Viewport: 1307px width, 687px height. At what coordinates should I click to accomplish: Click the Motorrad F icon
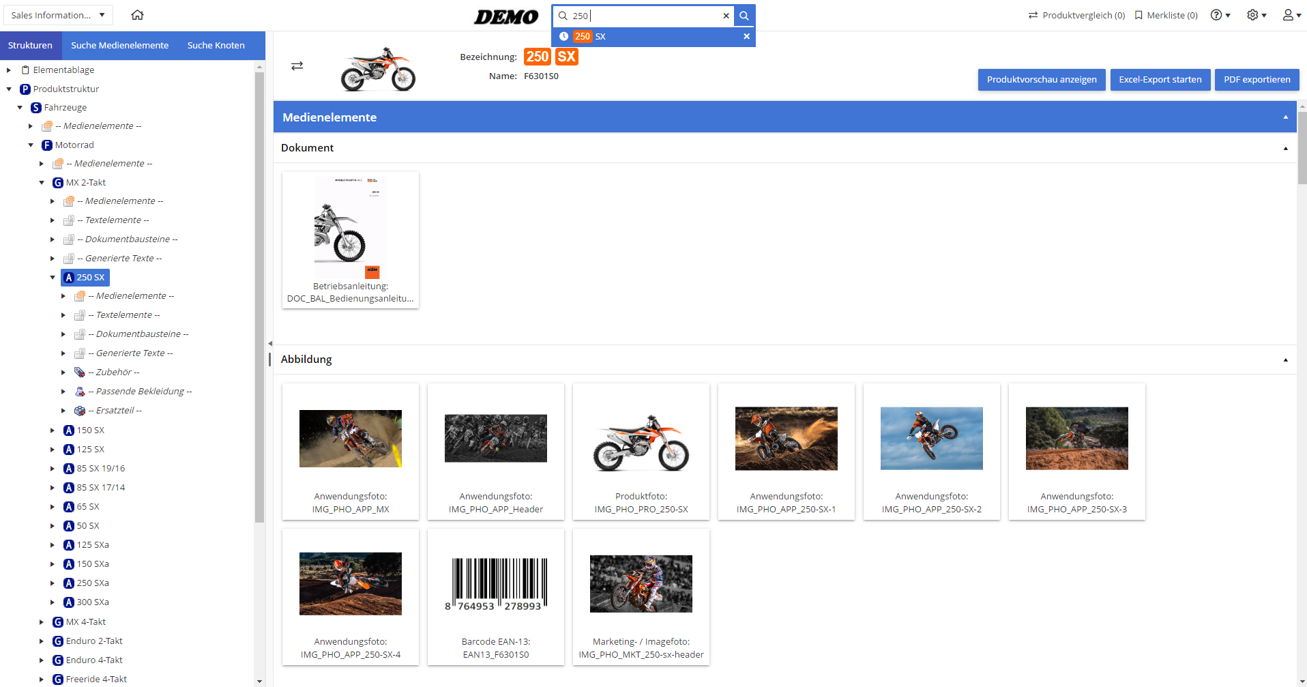[47, 145]
